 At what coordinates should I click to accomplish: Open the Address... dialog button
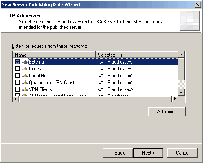167,112
